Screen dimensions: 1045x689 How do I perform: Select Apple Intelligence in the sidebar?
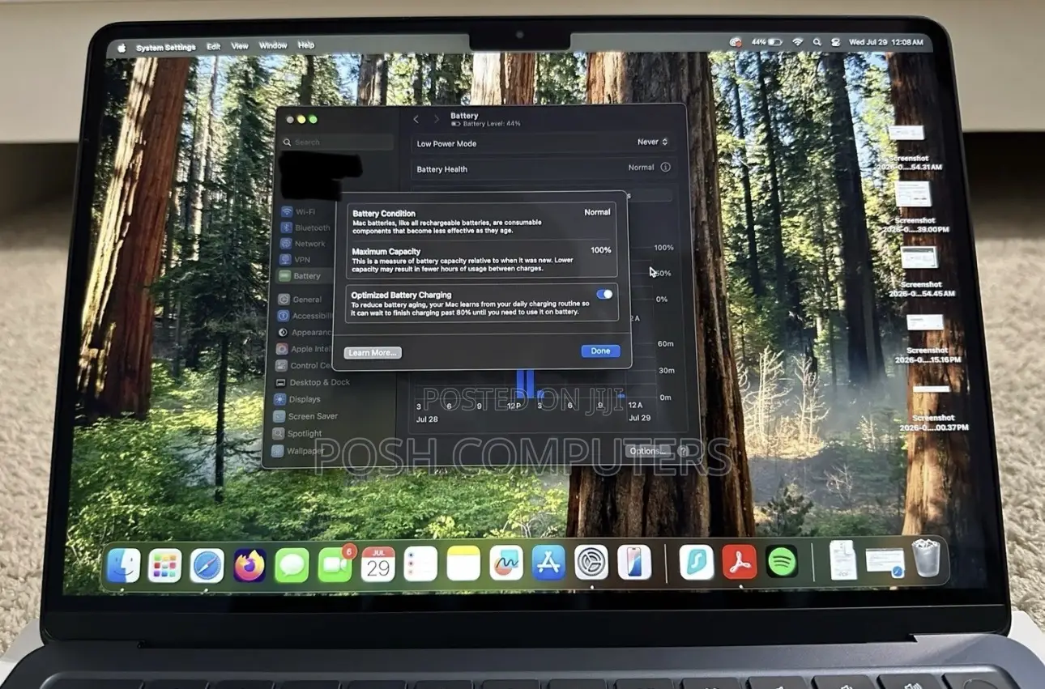(x=303, y=349)
